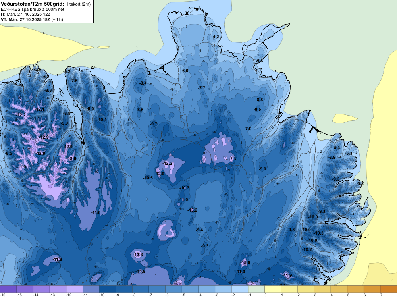Click the '-10.3' temperature value

click(318, 233)
